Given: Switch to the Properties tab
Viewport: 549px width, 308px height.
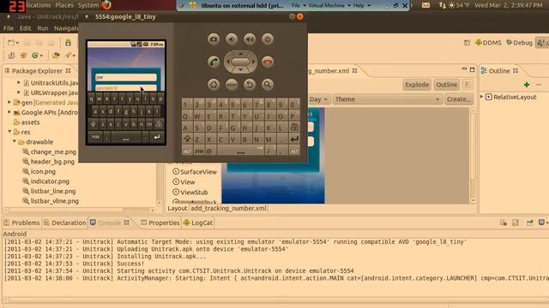Looking at the screenshot, I should [x=160, y=222].
